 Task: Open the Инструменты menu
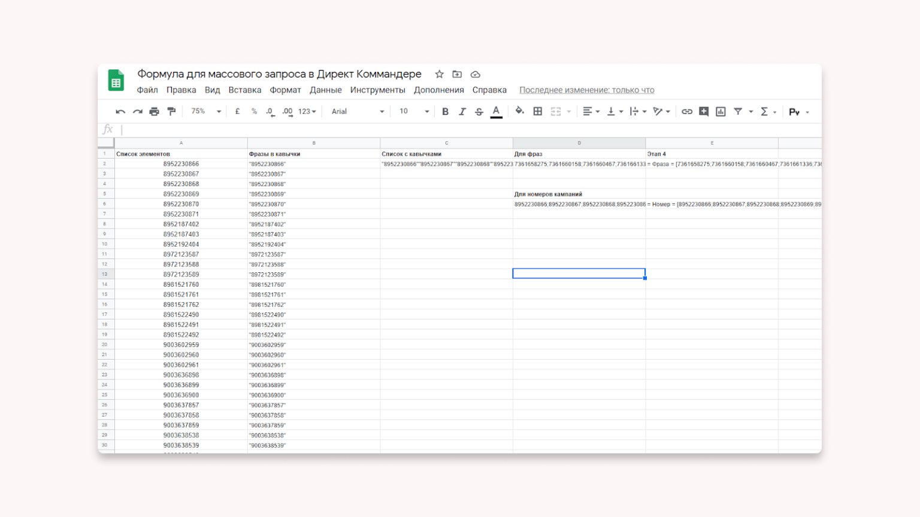(377, 90)
